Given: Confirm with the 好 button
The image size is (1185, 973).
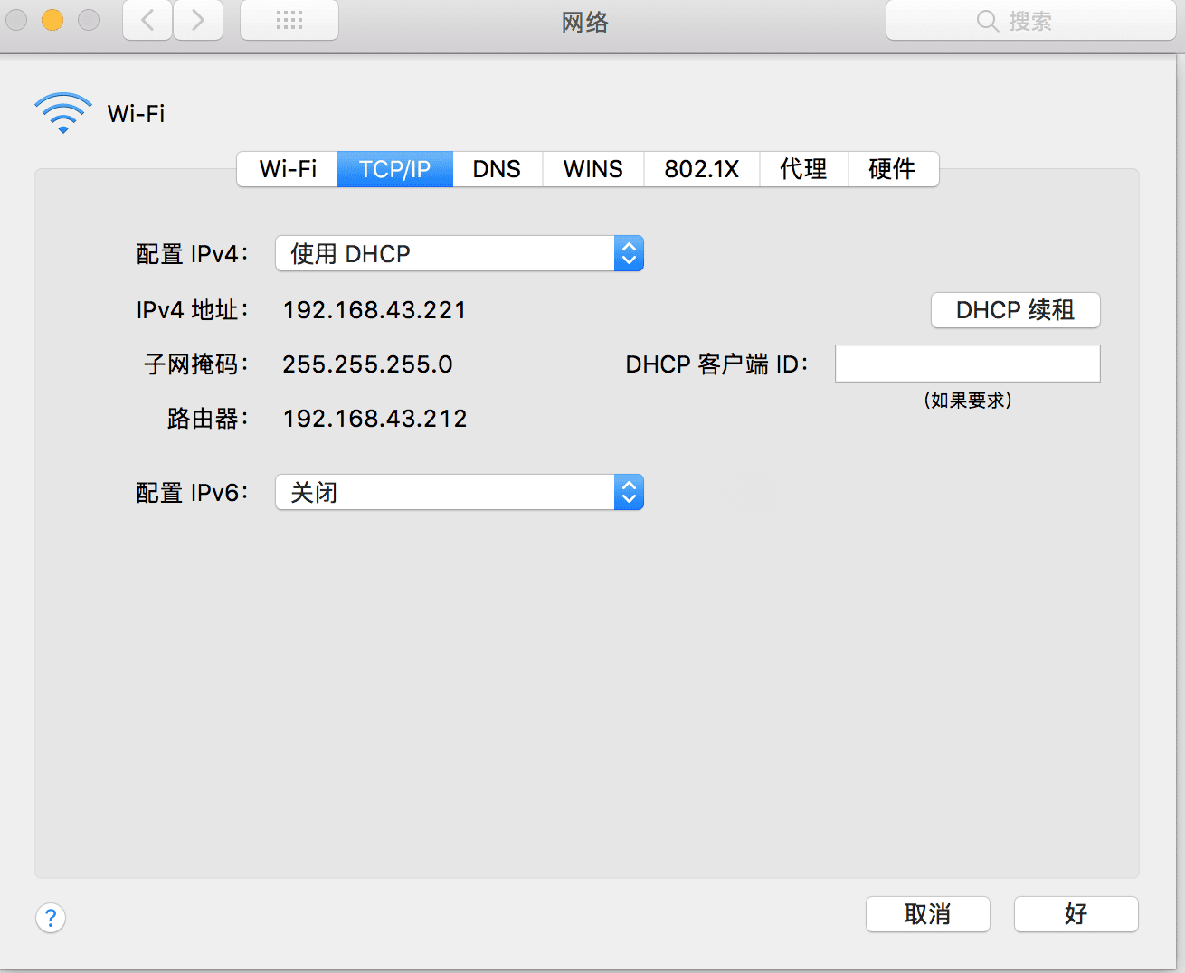Looking at the screenshot, I should [1076, 914].
